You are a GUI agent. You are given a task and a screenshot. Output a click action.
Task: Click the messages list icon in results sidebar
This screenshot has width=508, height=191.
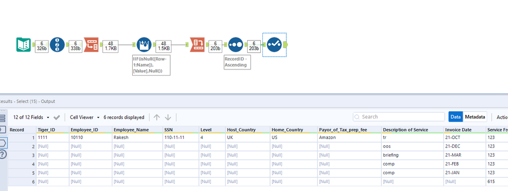[2, 119]
